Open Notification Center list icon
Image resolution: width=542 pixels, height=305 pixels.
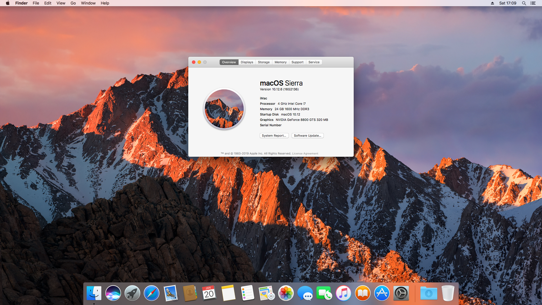(533, 3)
